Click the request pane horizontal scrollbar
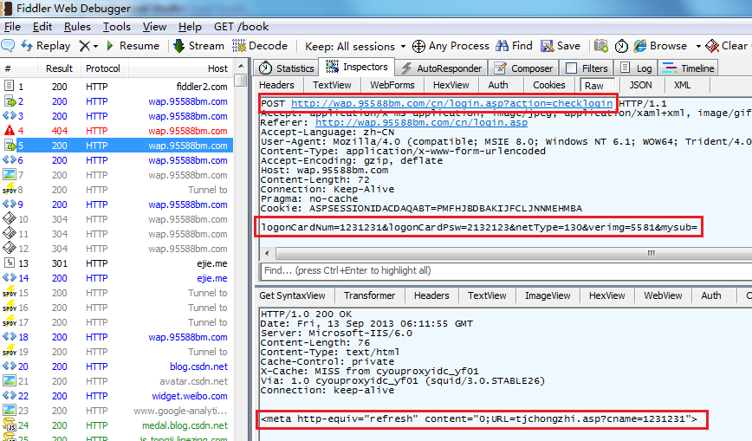Image resolution: width=752 pixels, height=441 pixels. coord(513,253)
